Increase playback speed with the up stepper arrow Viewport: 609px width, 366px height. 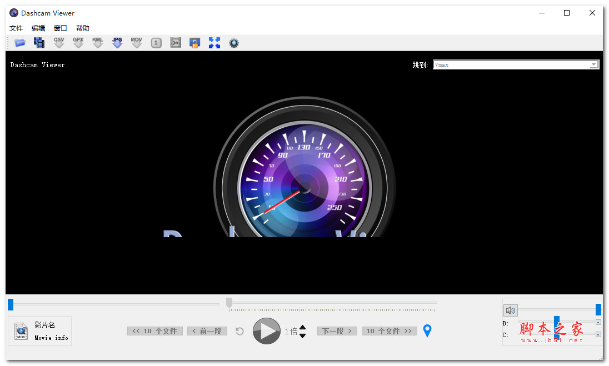(x=303, y=327)
